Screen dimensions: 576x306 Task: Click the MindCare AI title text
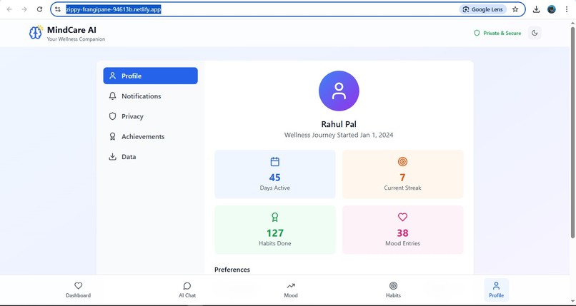click(x=71, y=30)
